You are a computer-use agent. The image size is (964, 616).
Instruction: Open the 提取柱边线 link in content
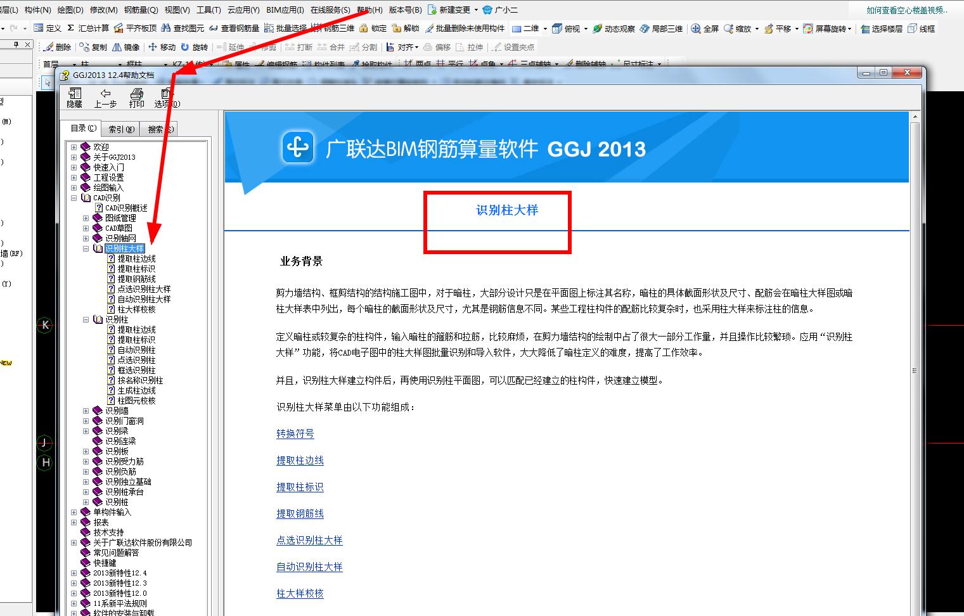coord(300,461)
